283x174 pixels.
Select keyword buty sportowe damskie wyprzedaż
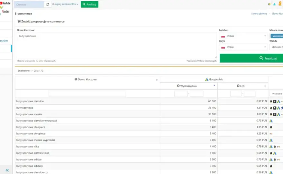pyautogui.click(x=36, y=121)
